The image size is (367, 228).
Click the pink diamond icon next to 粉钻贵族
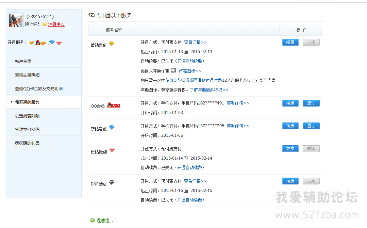coord(112,150)
